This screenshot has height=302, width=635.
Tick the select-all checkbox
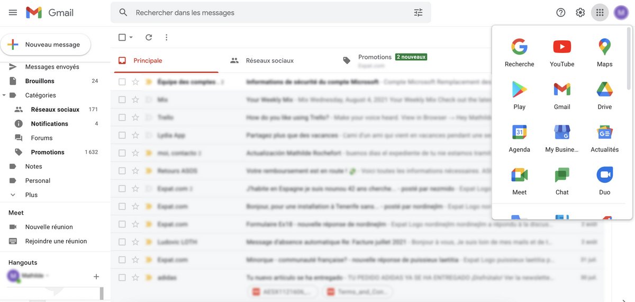[x=122, y=37]
